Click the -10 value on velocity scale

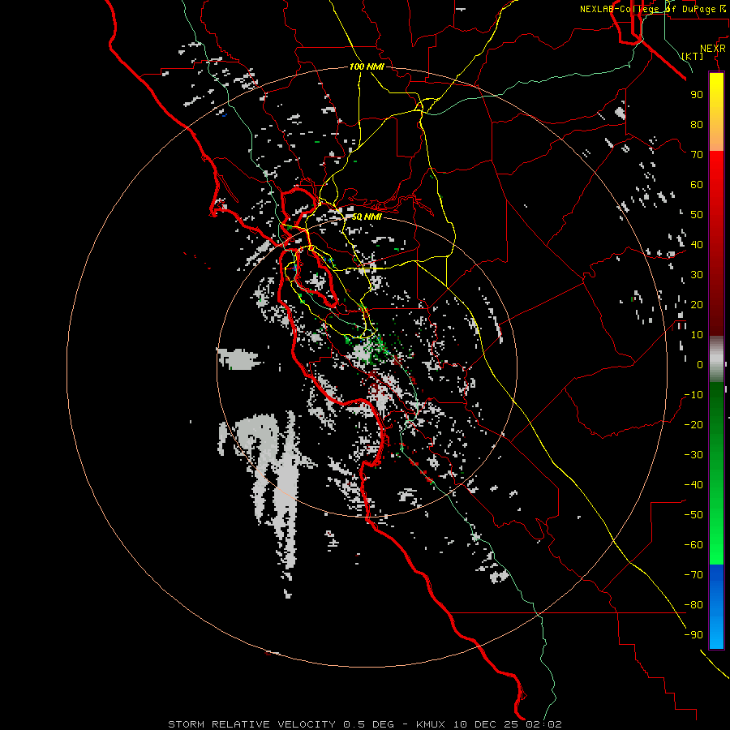pyautogui.click(x=693, y=395)
